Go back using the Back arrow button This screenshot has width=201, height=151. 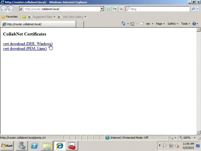point(4,9)
